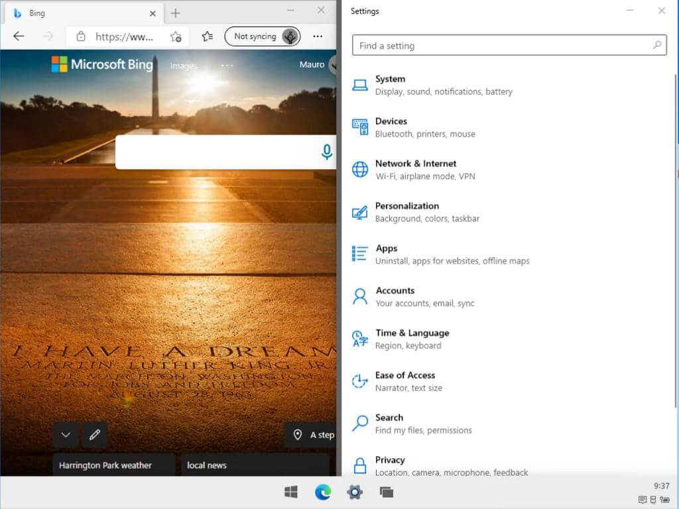This screenshot has height=509, width=679.
Task: Click the Ease of Access icon
Action: click(x=359, y=380)
